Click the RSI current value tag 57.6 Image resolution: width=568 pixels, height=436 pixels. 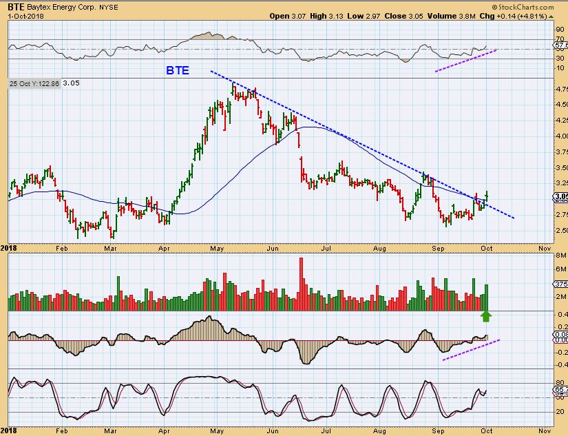[560, 45]
